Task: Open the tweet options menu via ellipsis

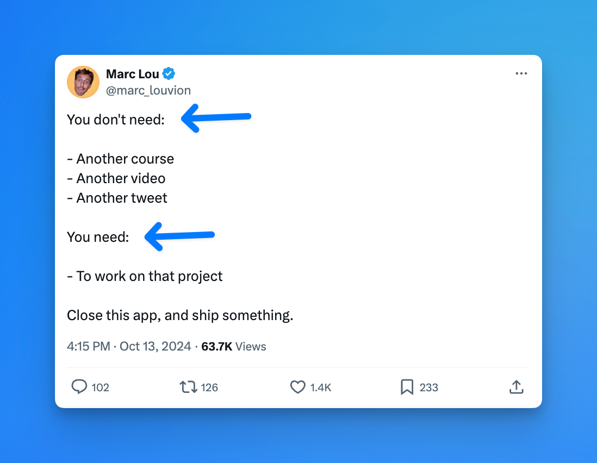Action: click(x=521, y=73)
